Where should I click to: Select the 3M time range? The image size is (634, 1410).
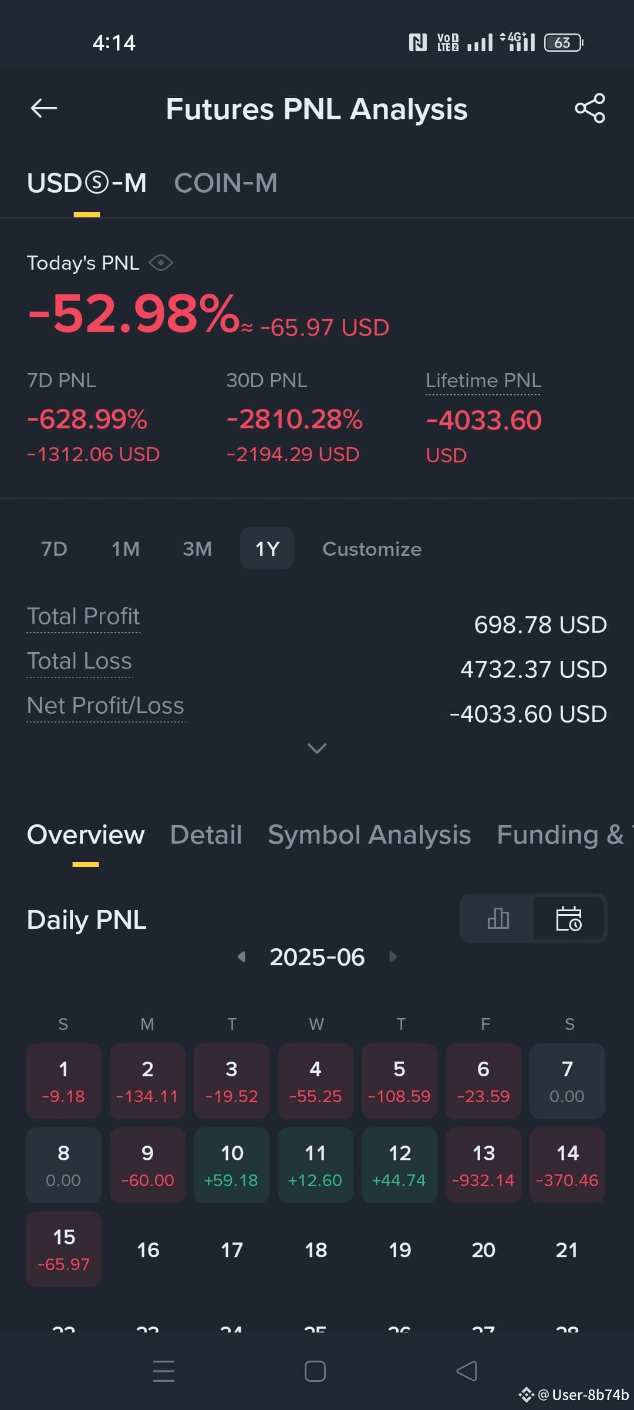197,549
